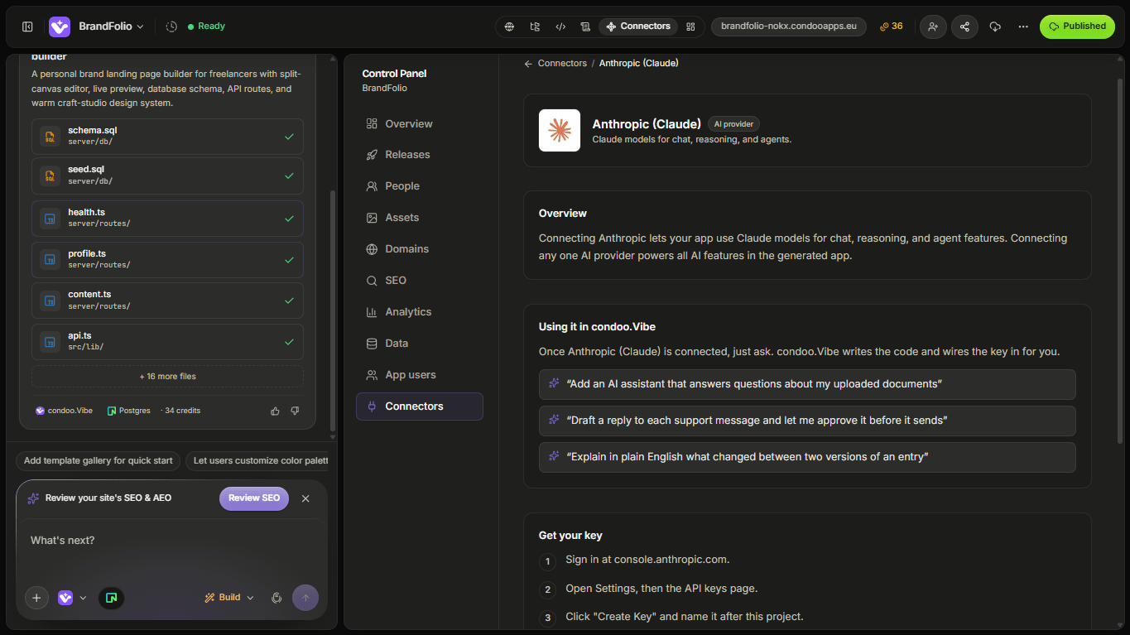Image resolution: width=1130 pixels, height=635 pixels.
Task: Open the schema.sql file card
Action: (x=167, y=137)
